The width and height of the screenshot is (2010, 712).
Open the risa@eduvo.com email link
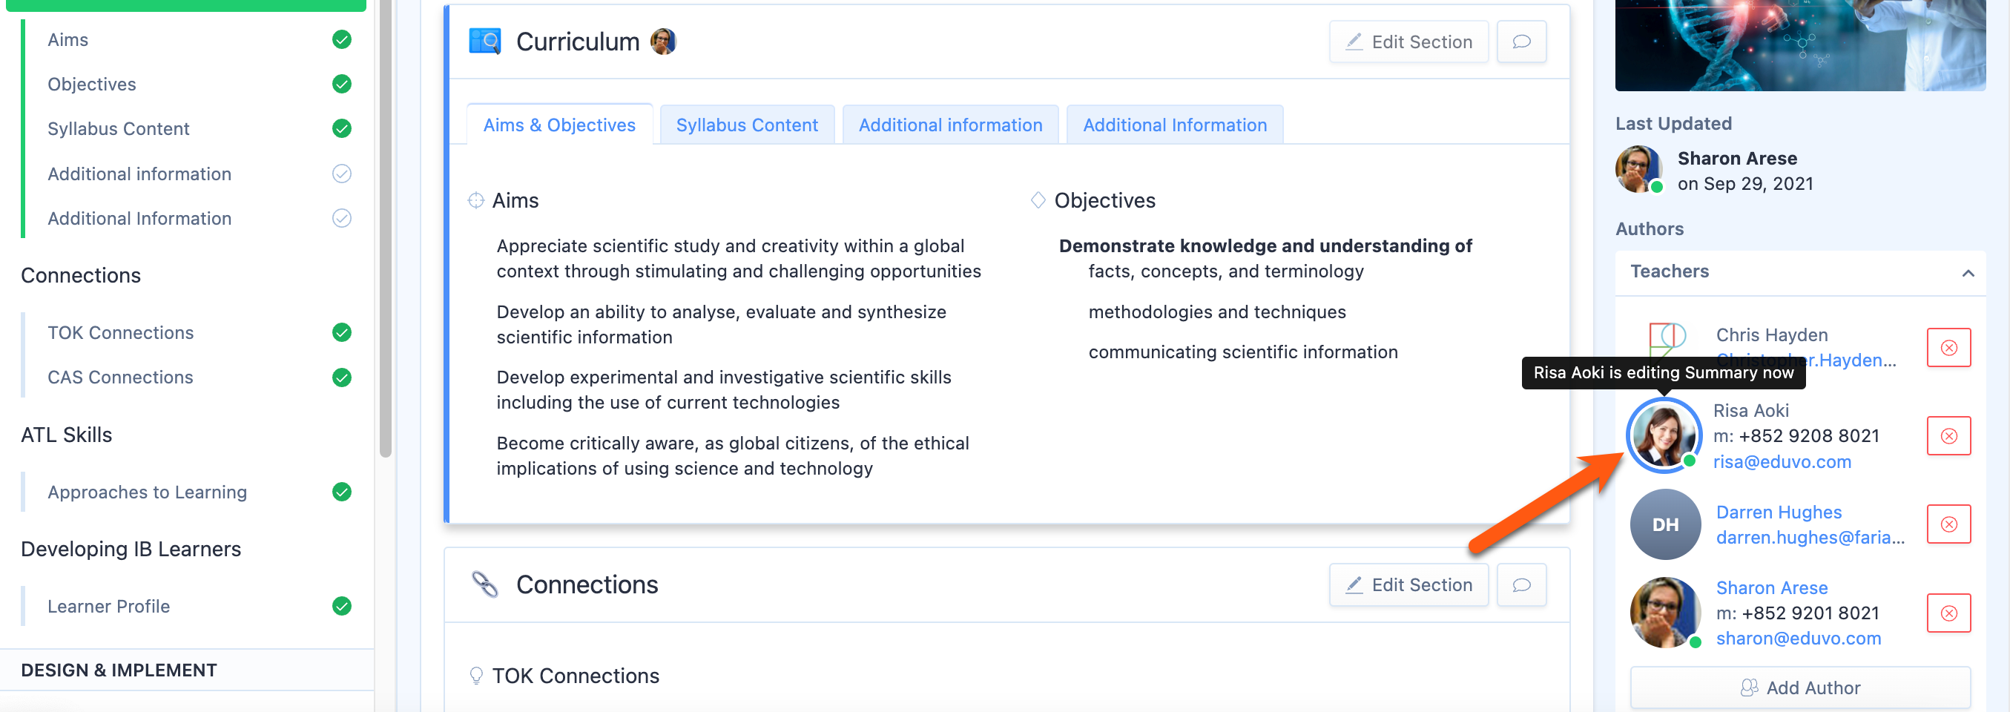point(1782,461)
